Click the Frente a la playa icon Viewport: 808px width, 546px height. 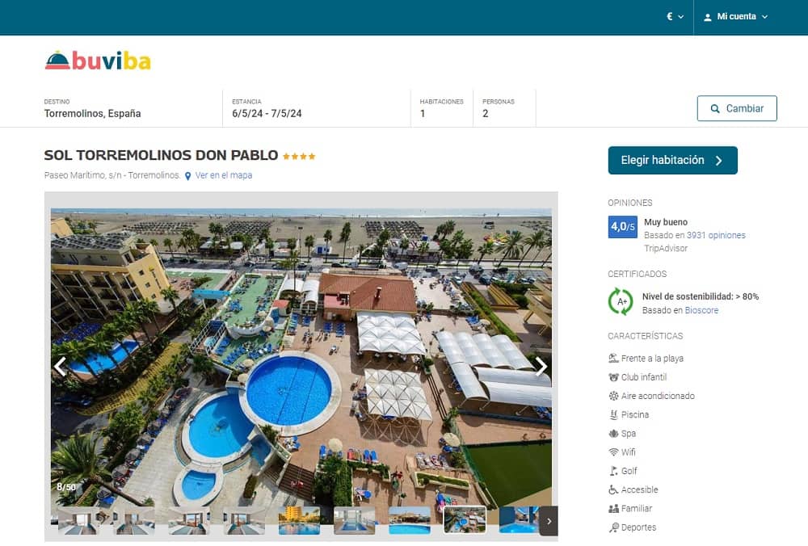click(x=613, y=359)
